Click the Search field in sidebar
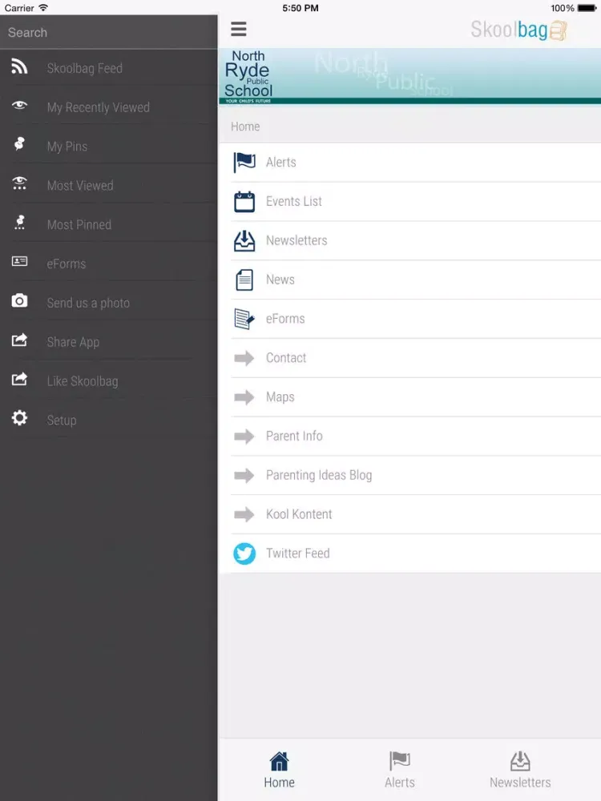Viewport: 601px width, 801px height. click(108, 32)
